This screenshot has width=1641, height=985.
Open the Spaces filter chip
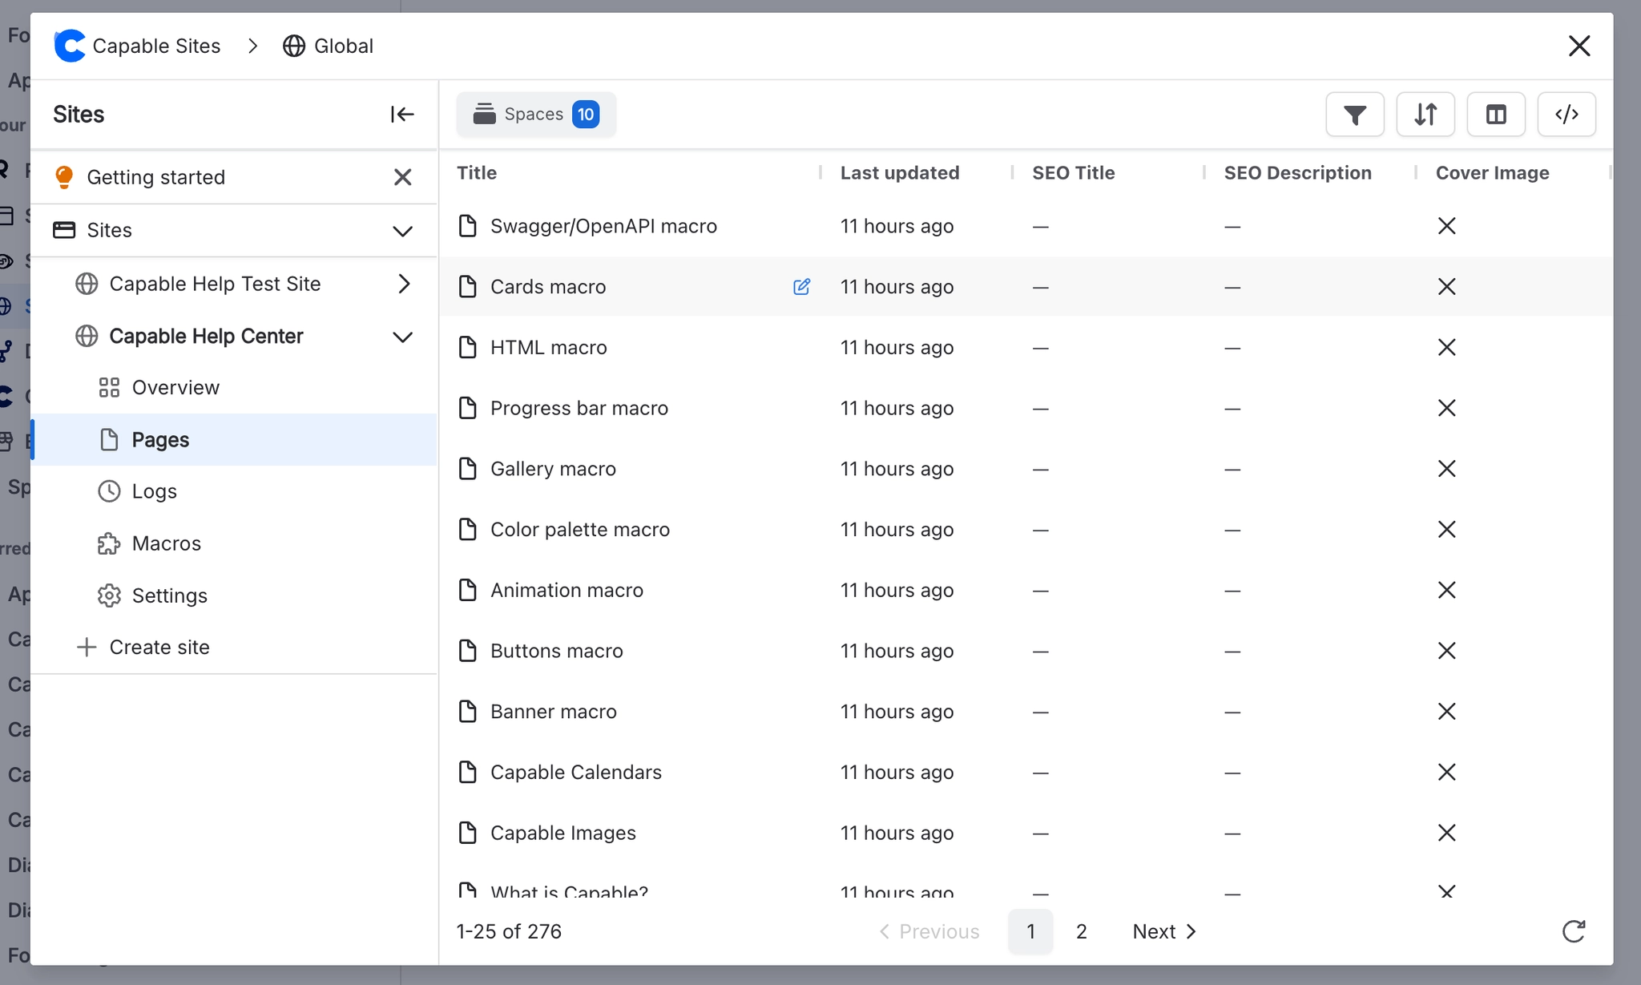tap(536, 115)
